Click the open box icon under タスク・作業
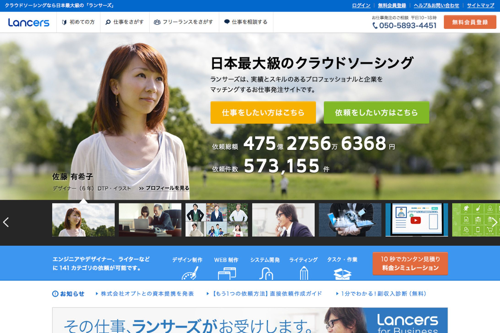 (x=342, y=274)
